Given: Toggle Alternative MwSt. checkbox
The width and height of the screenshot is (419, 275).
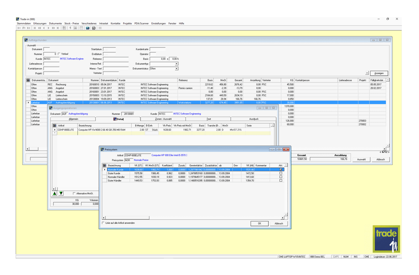Looking at the screenshot, I should (74, 193).
